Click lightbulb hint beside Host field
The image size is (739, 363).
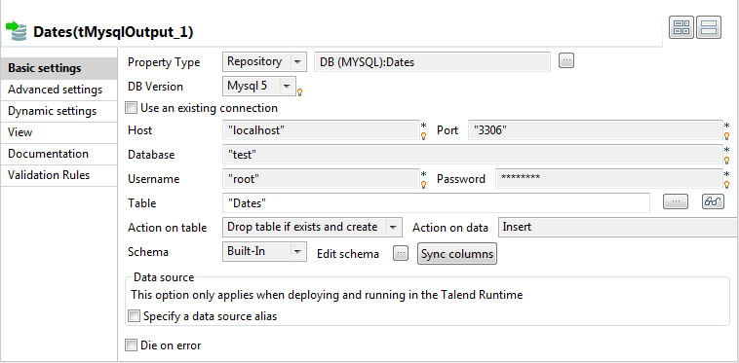coord(424,135)
